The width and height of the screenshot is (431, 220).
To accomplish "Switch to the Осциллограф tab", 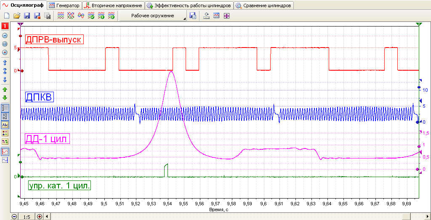I will 24,5.
